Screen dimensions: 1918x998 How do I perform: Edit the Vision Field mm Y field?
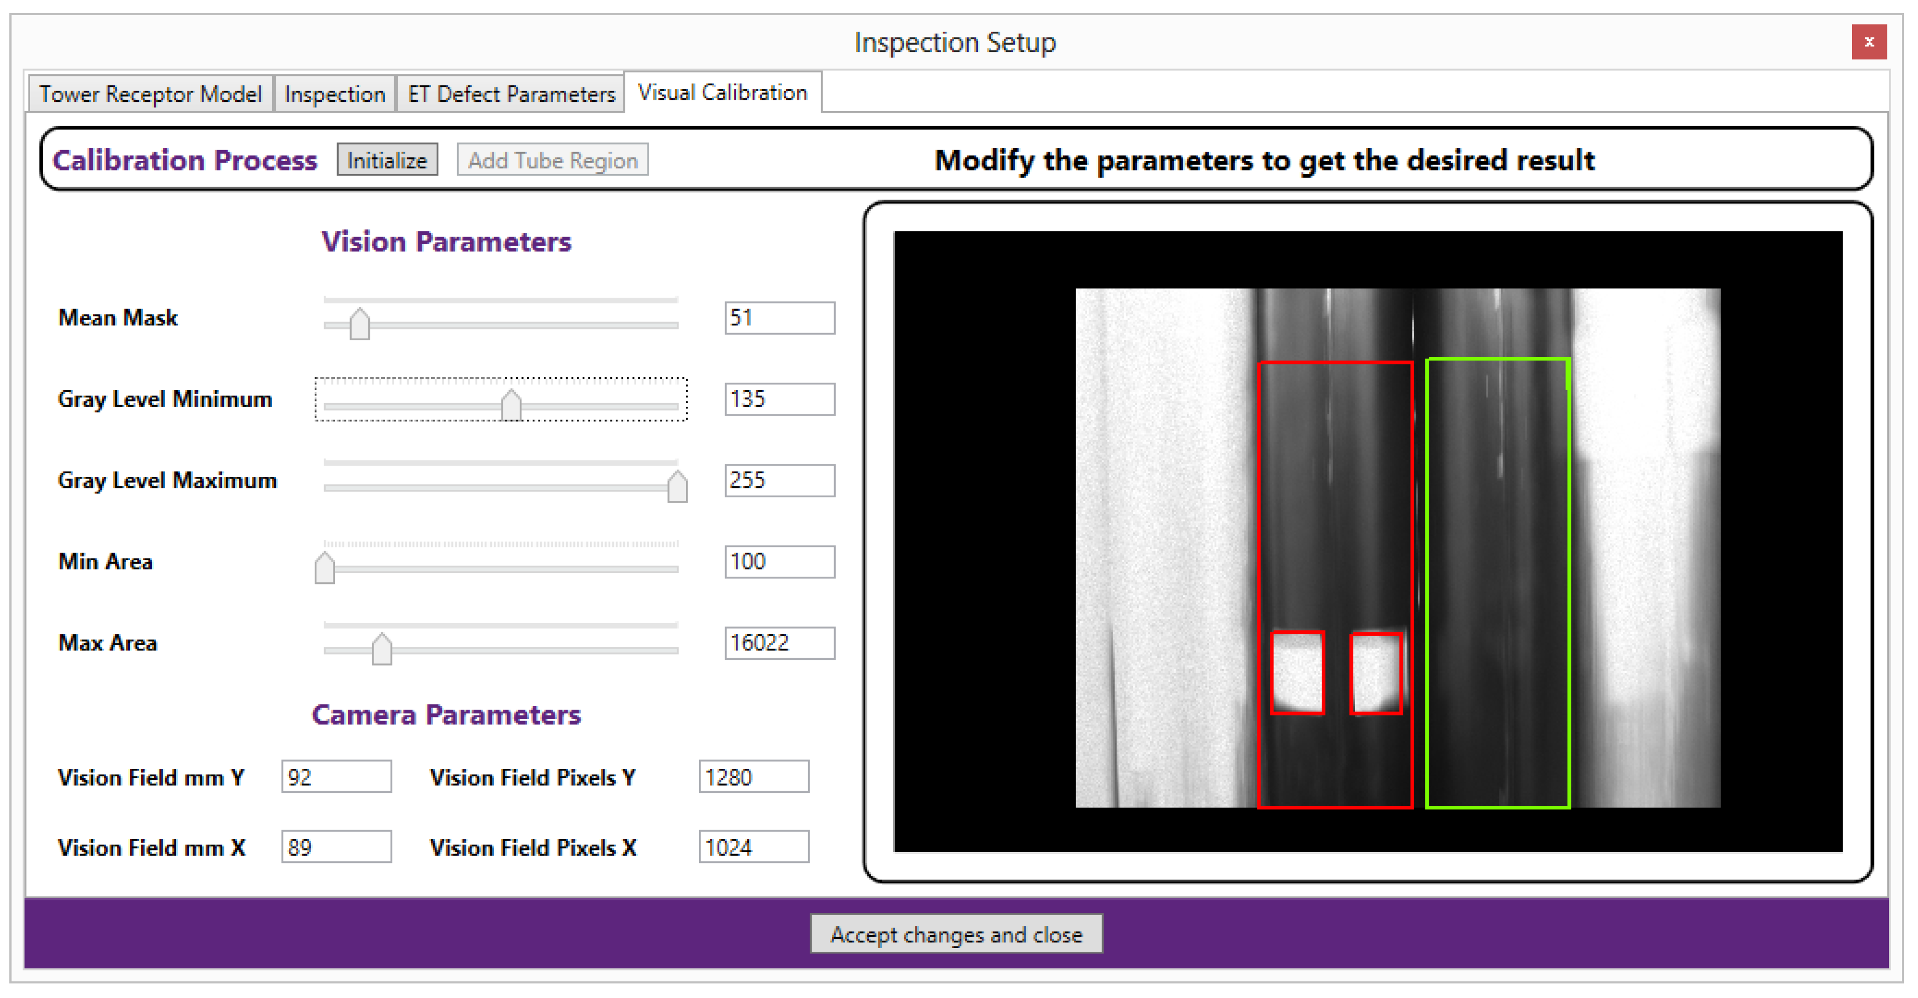point(336,777)
